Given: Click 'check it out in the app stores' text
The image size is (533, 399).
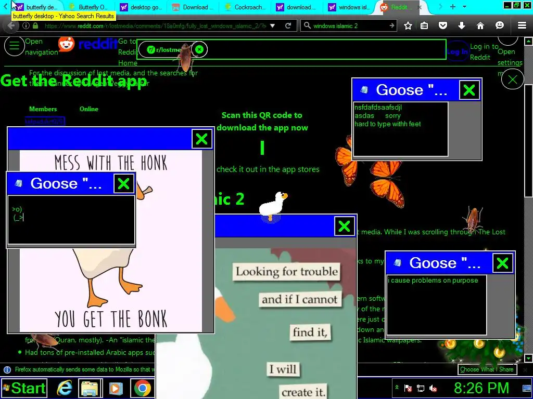Looking at the screenshot, I should tap(268, 169).
